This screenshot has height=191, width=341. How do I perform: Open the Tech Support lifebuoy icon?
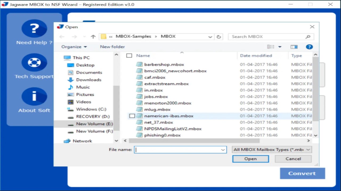[x=34, y=62]
